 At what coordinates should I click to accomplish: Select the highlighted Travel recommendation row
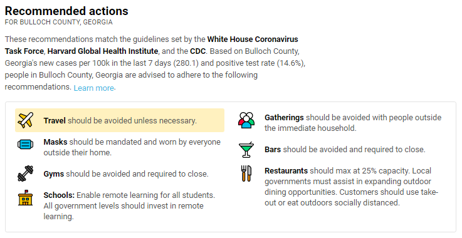(x=120, y=120)
